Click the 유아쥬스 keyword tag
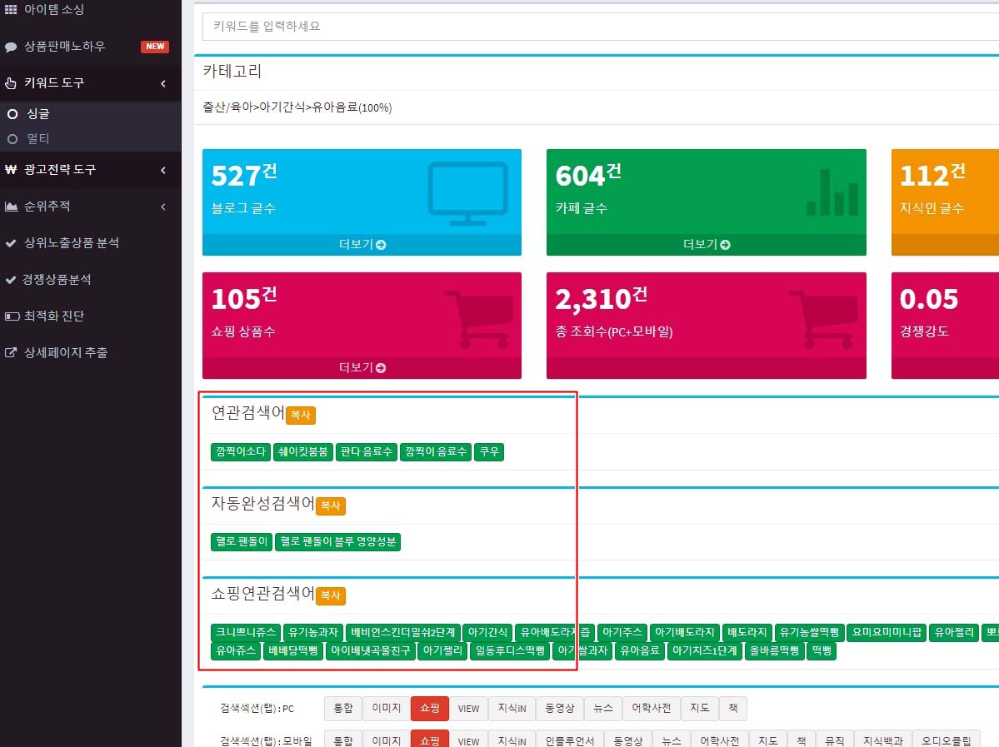Viewport: 999px width, 747px height. point(236,651)
